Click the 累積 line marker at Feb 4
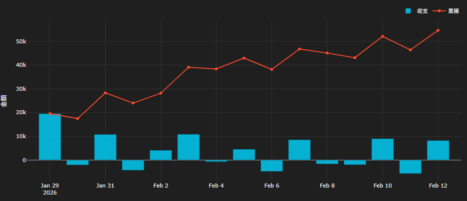 (x=216, y=69)
